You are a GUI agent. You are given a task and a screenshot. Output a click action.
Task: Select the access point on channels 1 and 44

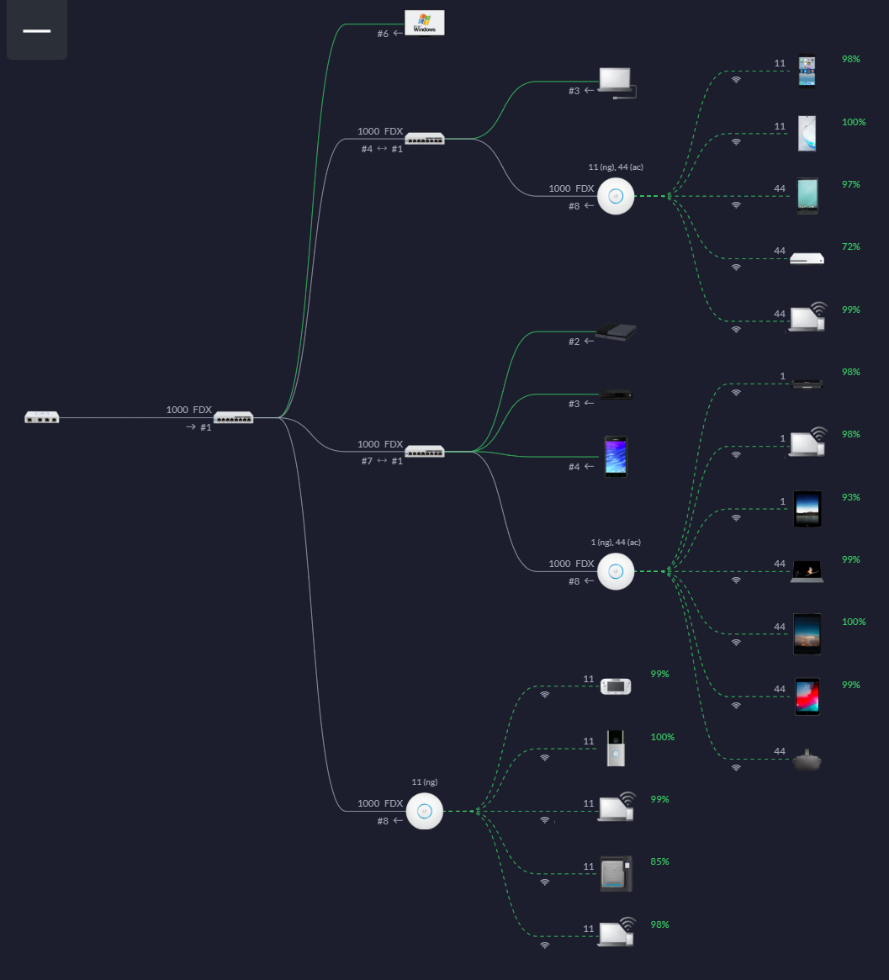[616, 571]
